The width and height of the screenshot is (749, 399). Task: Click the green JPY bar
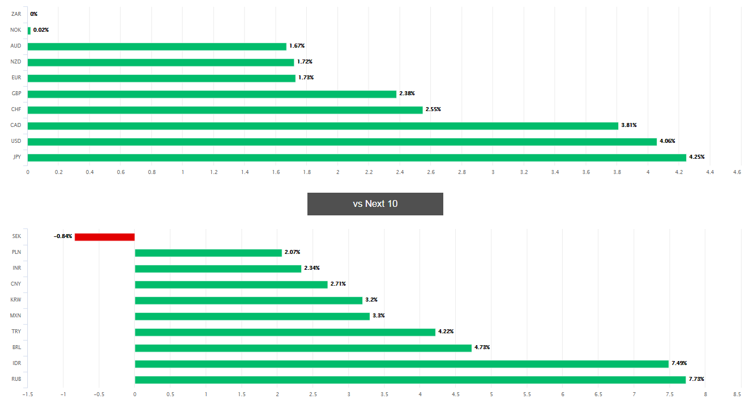pos(357,158)
